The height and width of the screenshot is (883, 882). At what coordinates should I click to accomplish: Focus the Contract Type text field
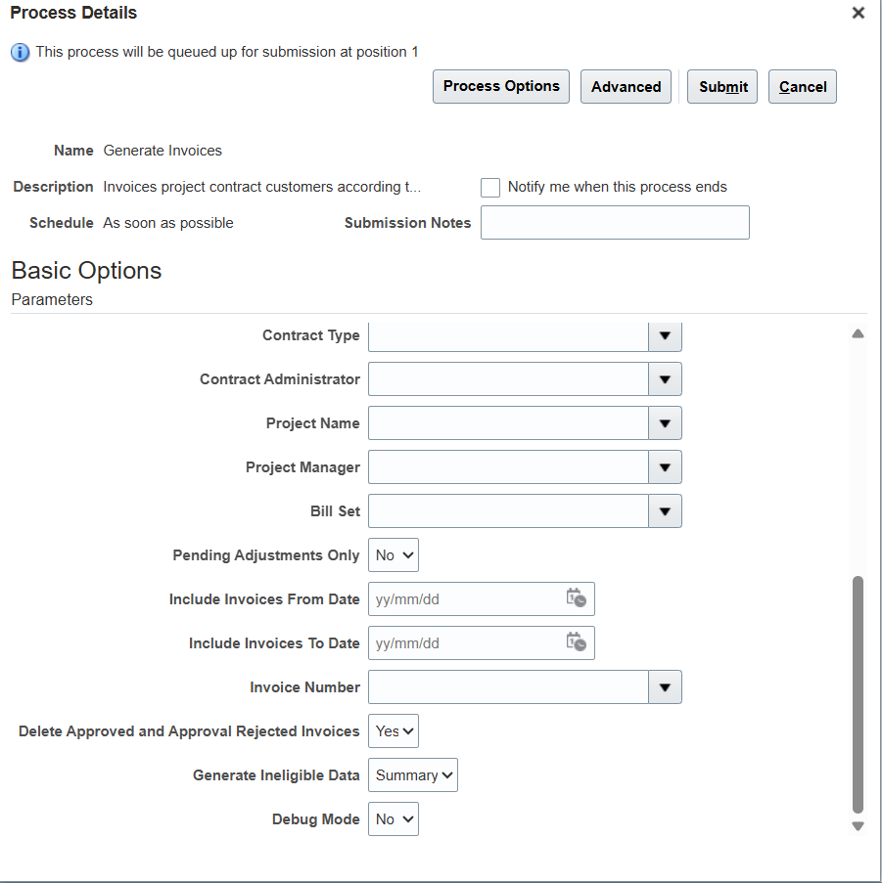[x=508, y=336]
